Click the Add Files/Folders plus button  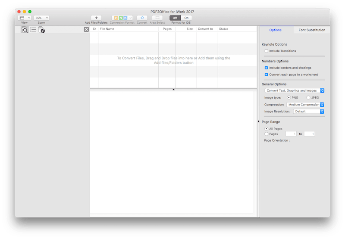96,18
